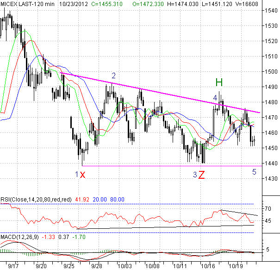Click the close value C=1455.310
280x270 pixels.
(107, 4)
